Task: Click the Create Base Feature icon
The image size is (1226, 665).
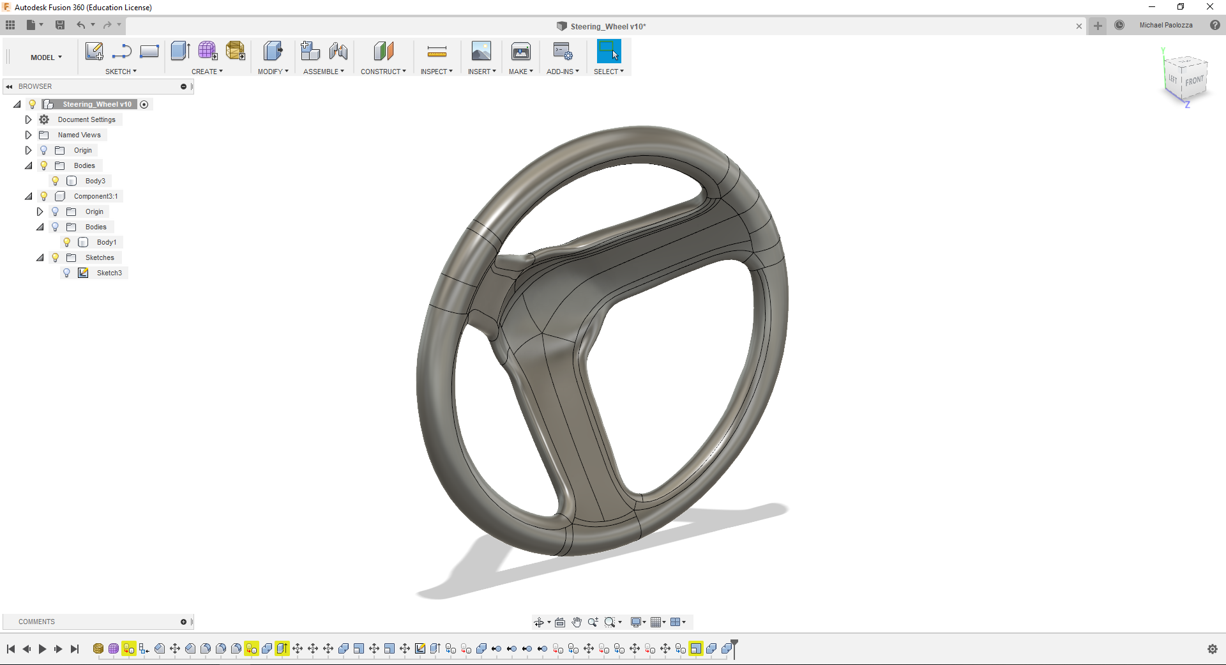Action: (x=235, y=52)
